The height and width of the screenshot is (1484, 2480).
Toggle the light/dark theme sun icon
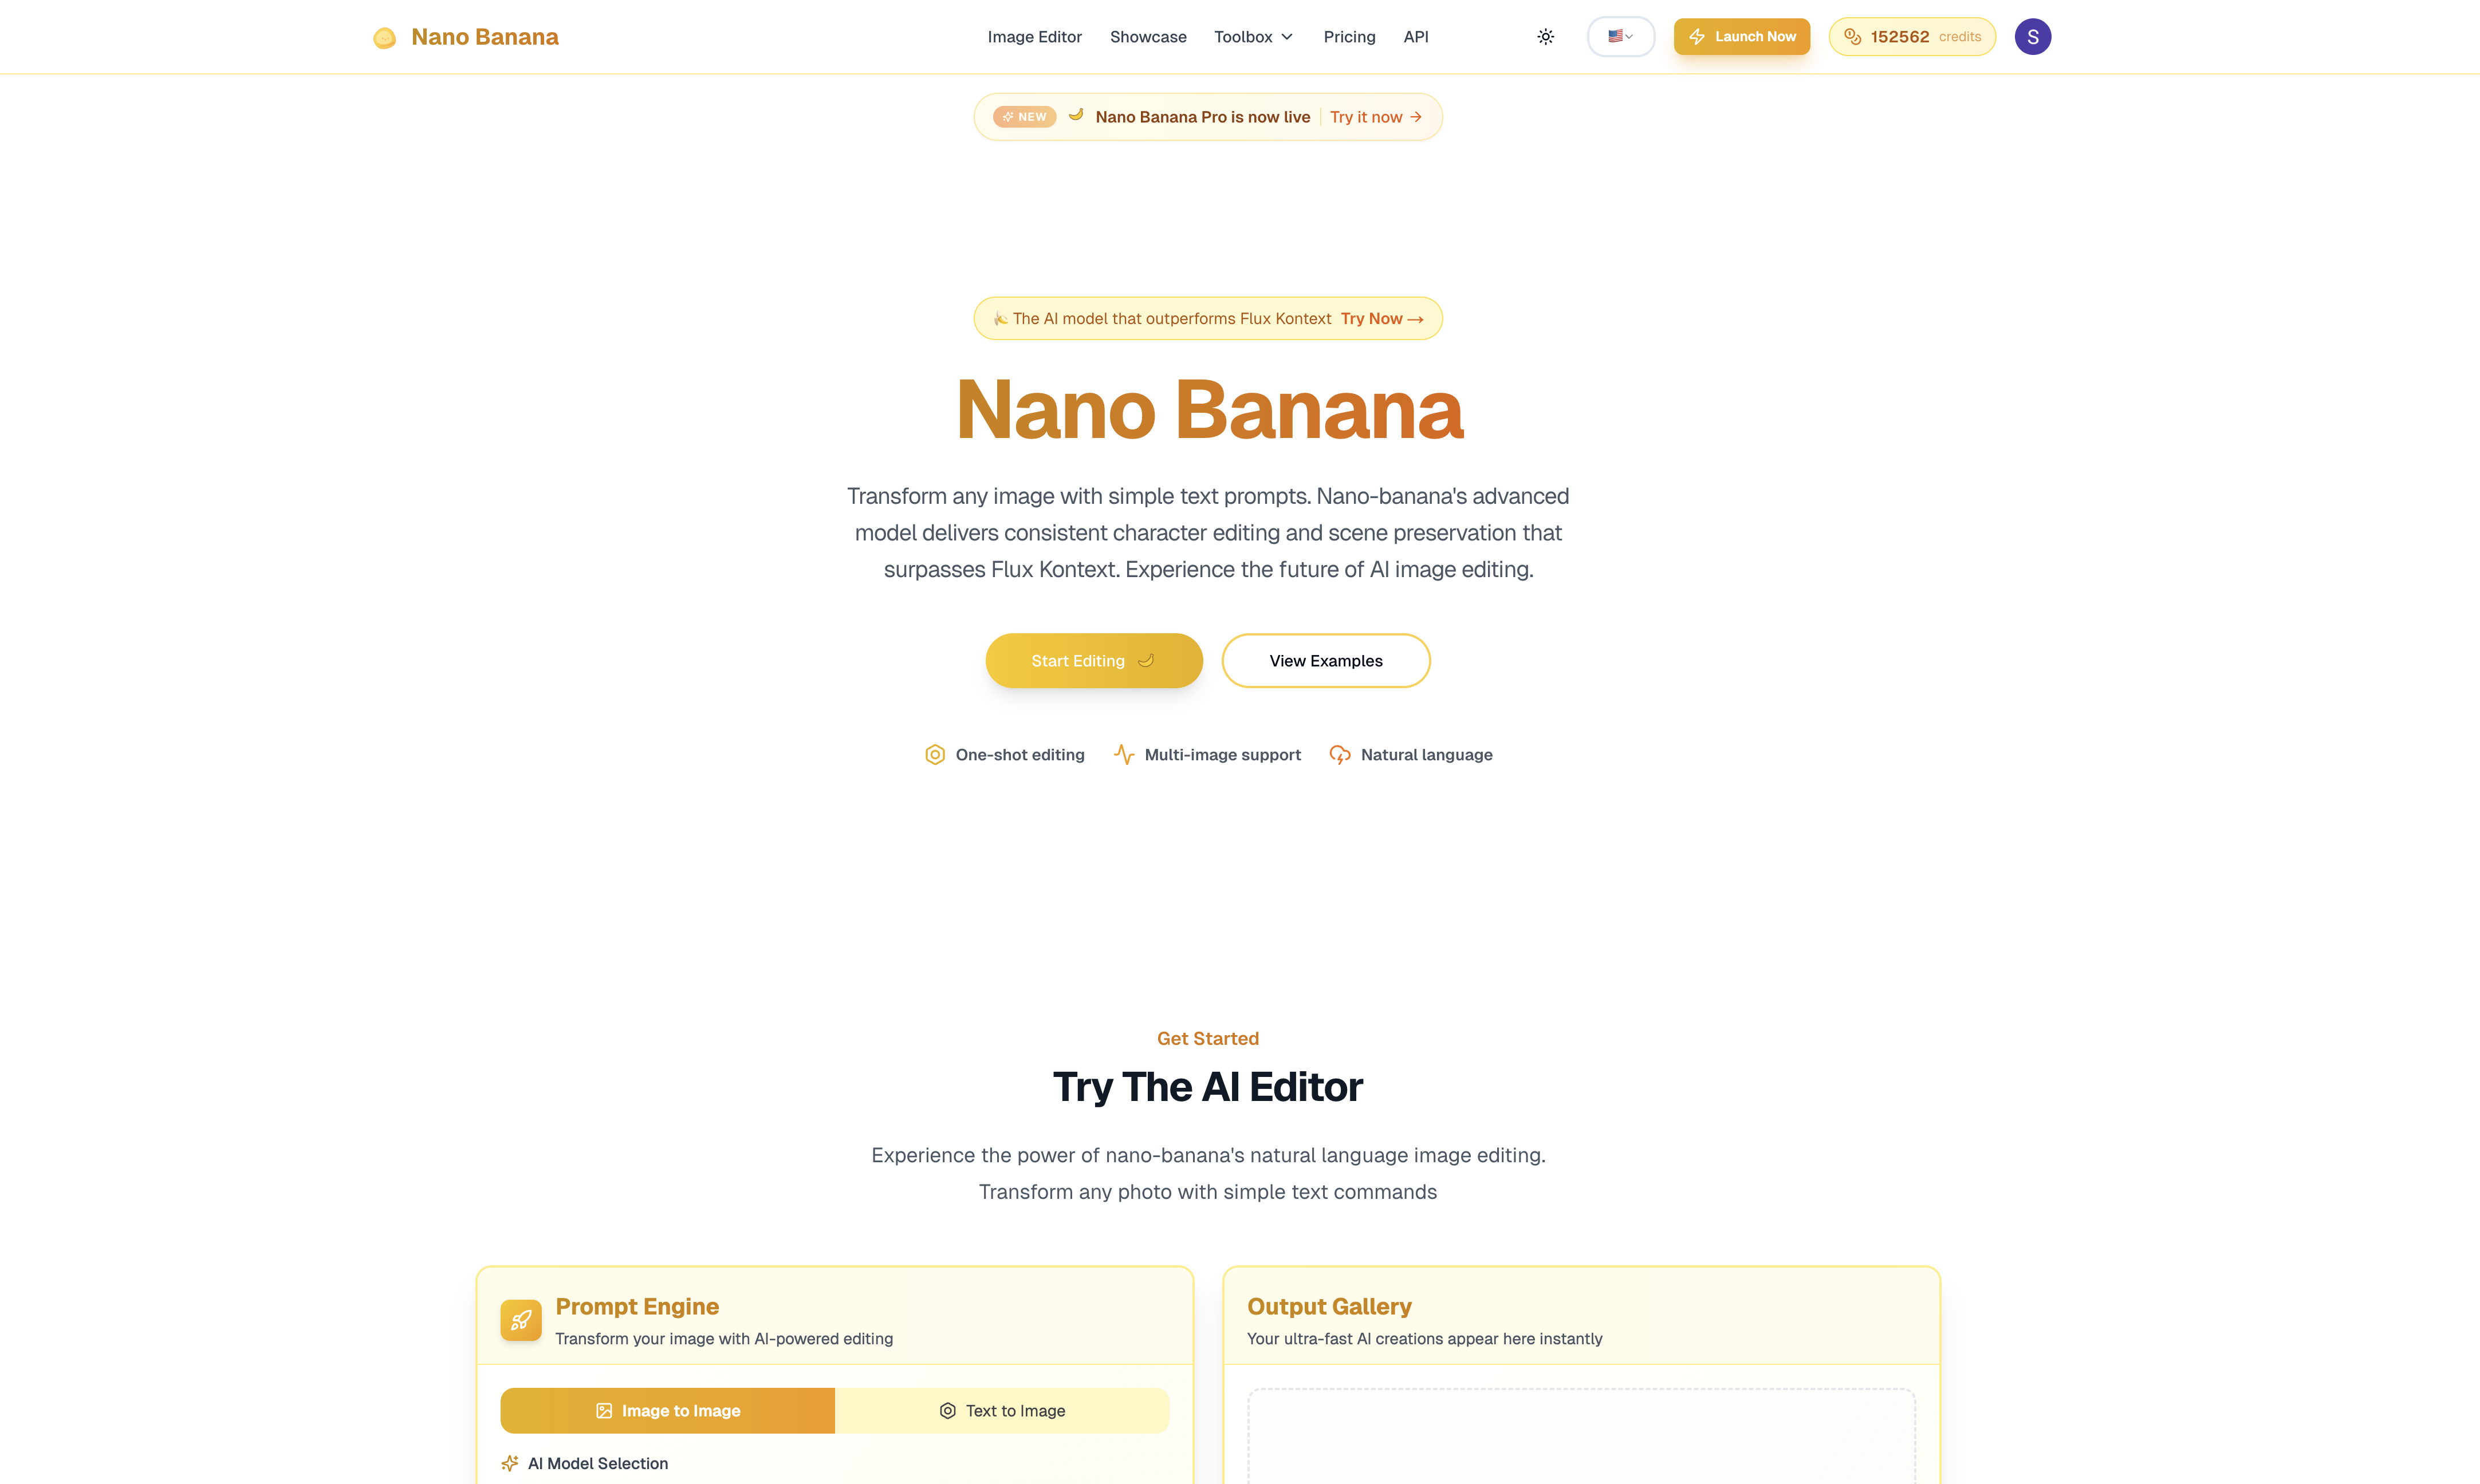click(1545, 36)
